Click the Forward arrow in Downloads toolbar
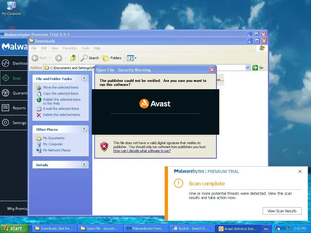The height and width of the screenshot is (233, 311). (x=59, y=58)
